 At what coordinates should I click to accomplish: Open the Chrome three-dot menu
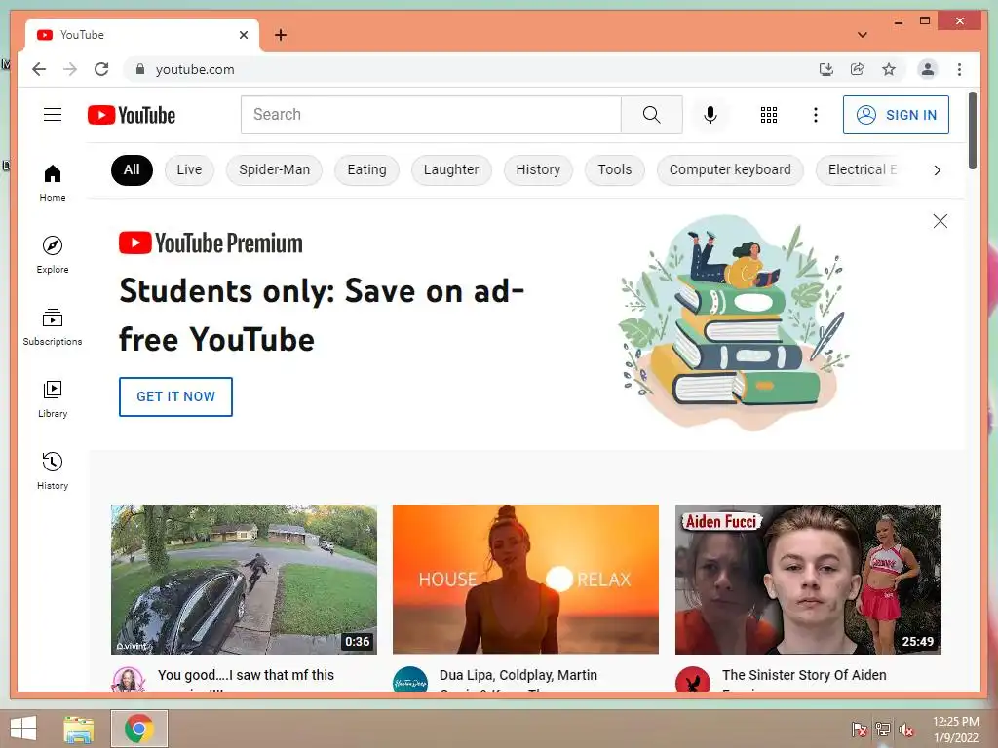959,69
